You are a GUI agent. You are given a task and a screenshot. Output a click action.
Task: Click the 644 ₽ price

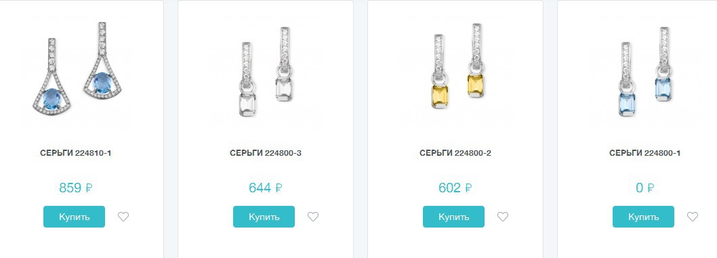pyautogui.click(x=266, y=188)
